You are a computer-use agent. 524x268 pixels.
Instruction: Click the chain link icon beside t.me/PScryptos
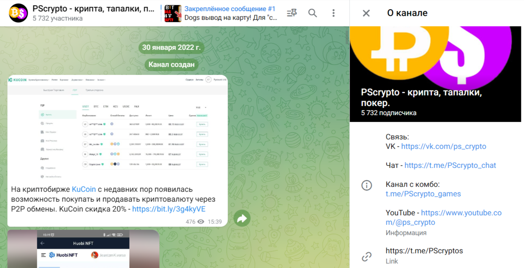click(x=367, y=257)
